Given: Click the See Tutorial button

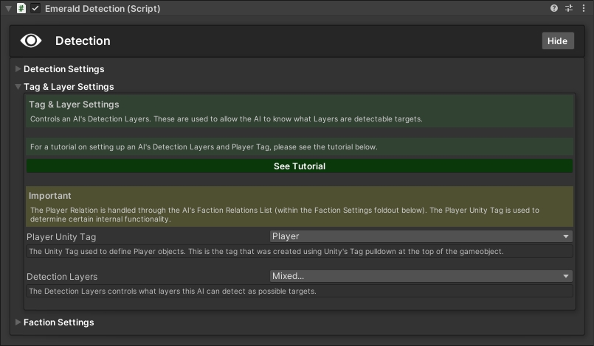Looking at the screenshot, I should [300, 166].
